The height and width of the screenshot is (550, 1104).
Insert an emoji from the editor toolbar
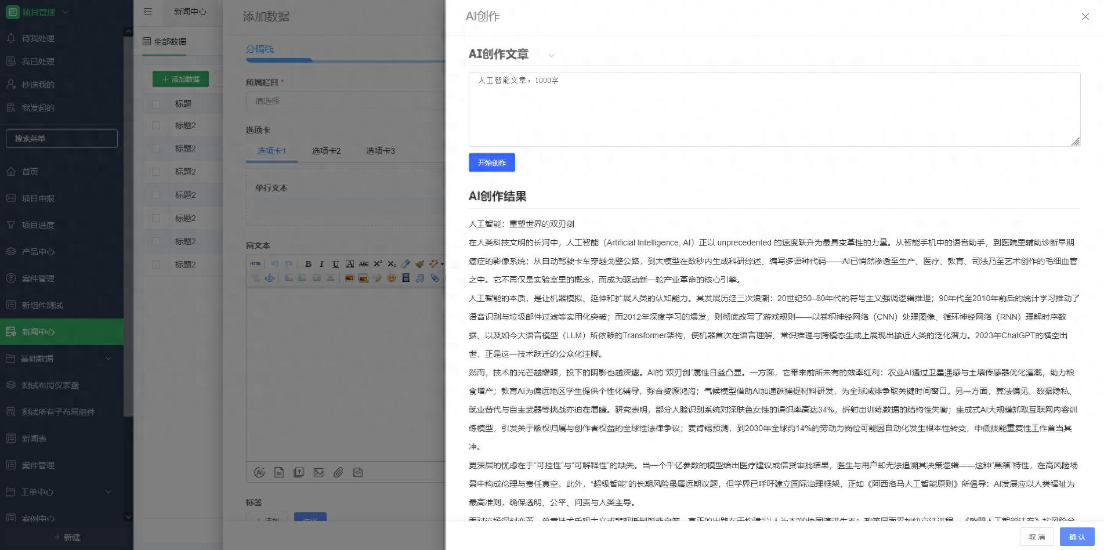click(392, 278)
